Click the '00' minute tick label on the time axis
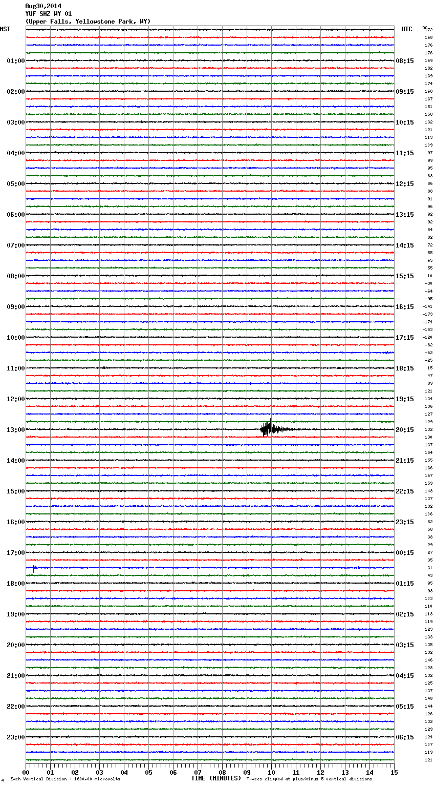Screen dimensions: 435x786 pos(26,772)
